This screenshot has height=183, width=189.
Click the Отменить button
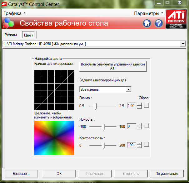[x=131, y=174]
